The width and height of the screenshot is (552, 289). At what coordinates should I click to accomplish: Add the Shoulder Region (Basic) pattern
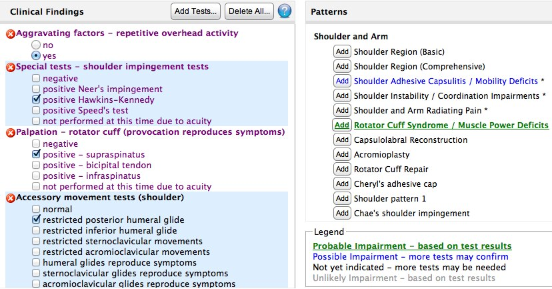(x=342, y=52)
